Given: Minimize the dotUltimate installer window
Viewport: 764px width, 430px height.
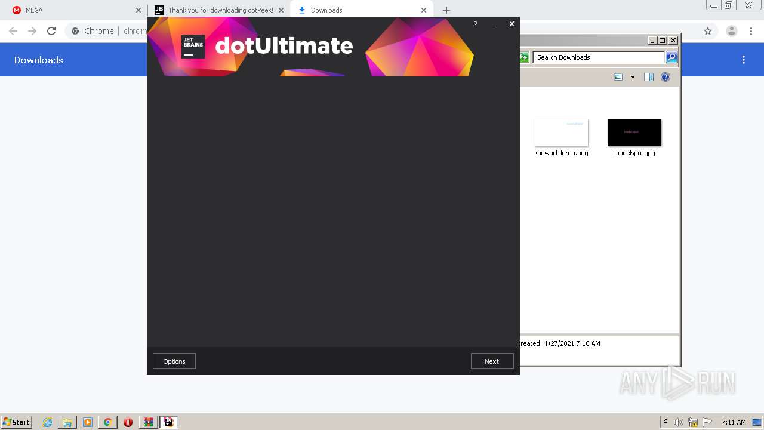Looking at the screenshot, I should [x=494, y=24].
